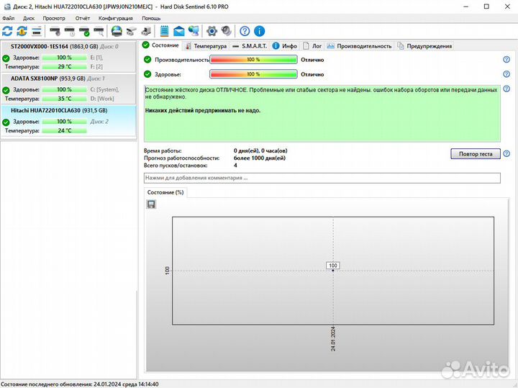Click the envelope send-mail icon

pyautogui.click(x=179, y=31)
